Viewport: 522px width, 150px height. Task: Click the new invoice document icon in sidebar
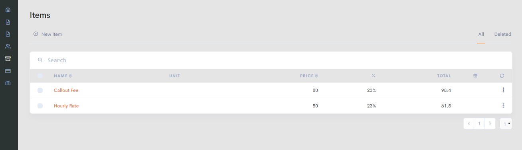8,22
